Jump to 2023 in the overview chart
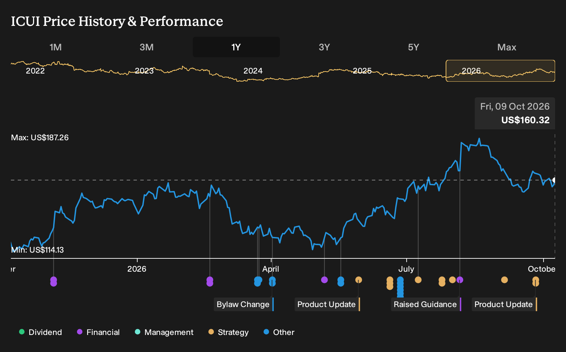 click(144, 71)
